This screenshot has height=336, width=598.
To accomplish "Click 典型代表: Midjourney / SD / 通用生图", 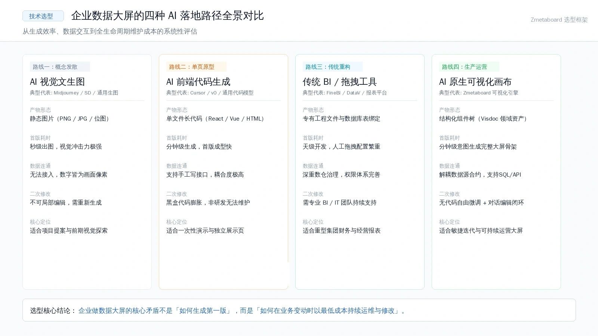I will [74, 93].
